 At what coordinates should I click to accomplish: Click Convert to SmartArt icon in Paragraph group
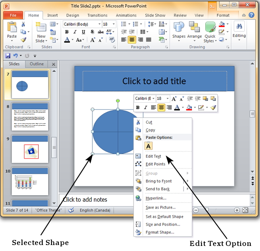pyautogui.click(x=162, y=40)
